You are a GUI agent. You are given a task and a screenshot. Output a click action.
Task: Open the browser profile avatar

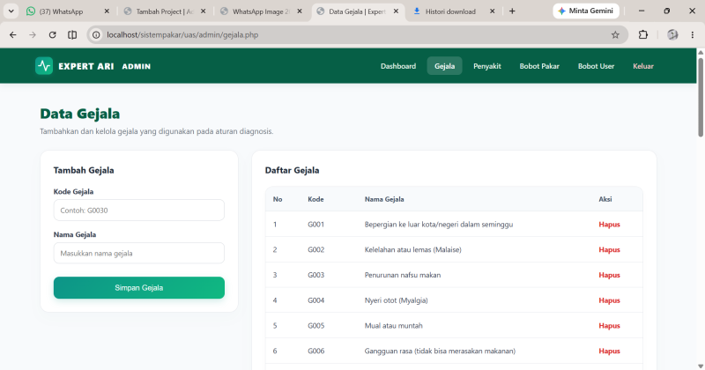672,34
